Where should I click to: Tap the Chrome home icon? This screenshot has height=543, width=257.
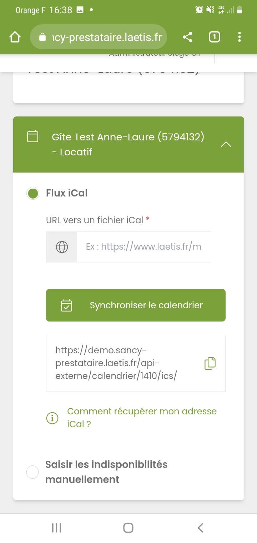pos(15,36)
